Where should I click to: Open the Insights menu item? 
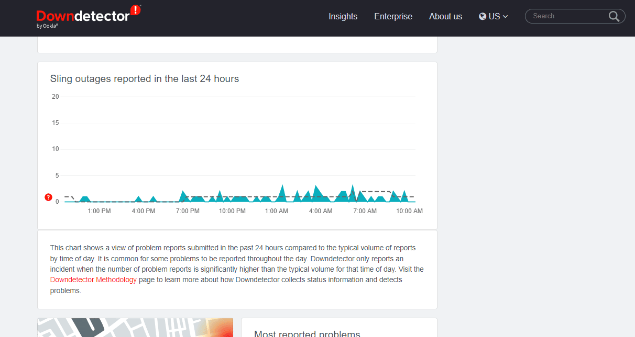point(343,16)
